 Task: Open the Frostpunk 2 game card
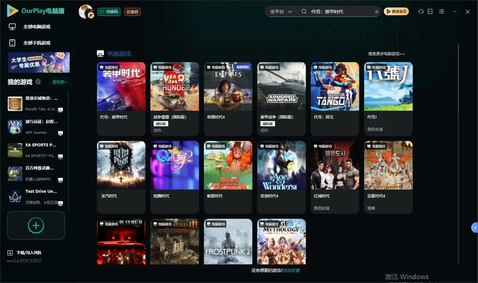pyautogui.click(x=228, y=241)
